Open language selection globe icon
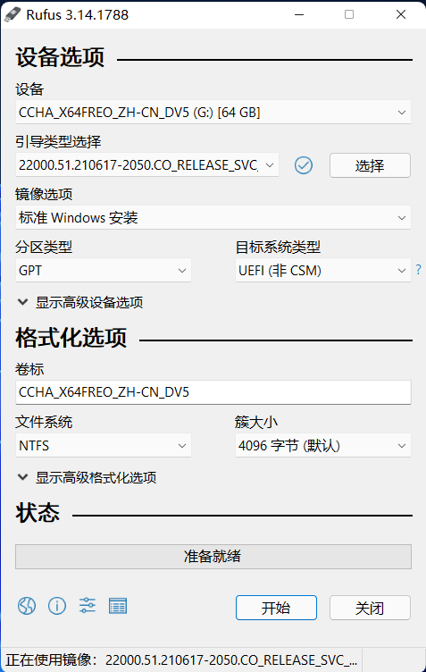The width and height of the screenshot is (426, 672). 27,606
